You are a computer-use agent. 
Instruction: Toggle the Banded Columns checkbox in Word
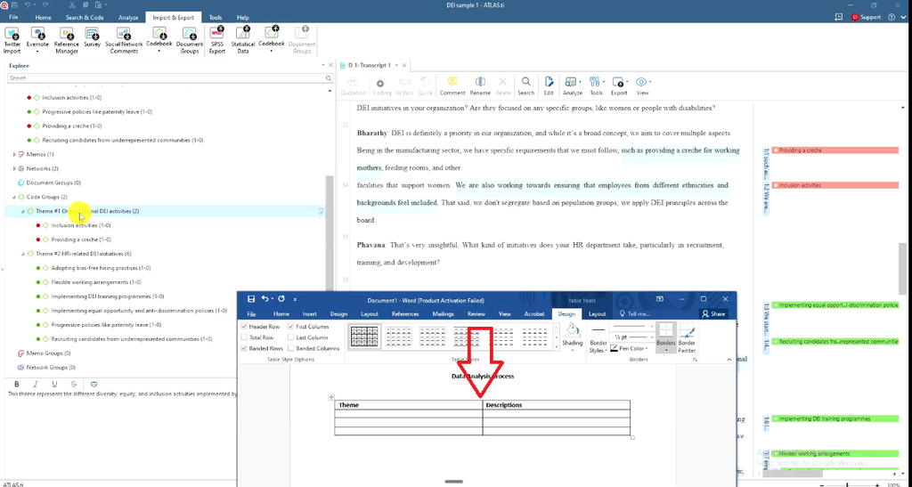[x=291, y=348]
